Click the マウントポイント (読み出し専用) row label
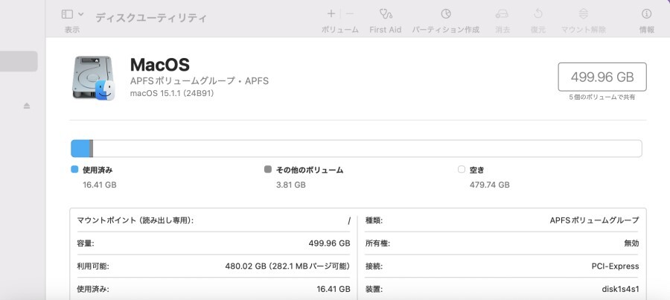The width and height of the screenshot is (670, 300). pos(135,220)
